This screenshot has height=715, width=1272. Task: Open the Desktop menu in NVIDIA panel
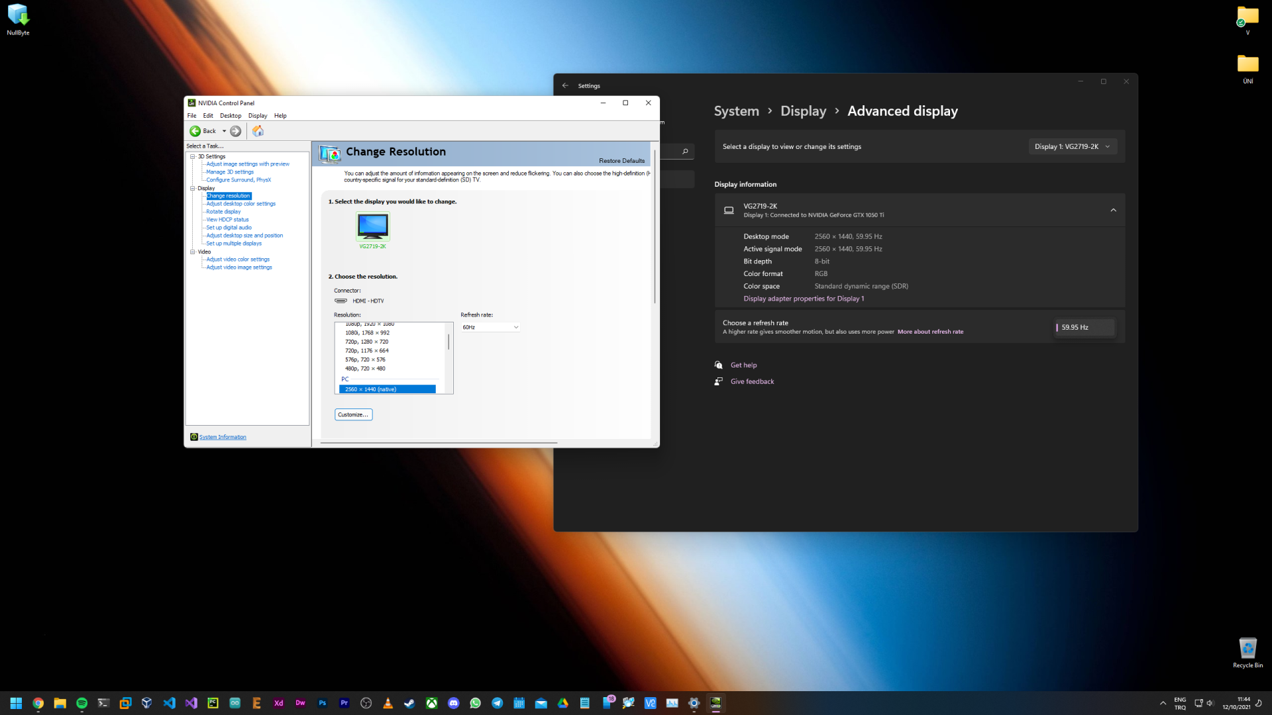(231, 116)
